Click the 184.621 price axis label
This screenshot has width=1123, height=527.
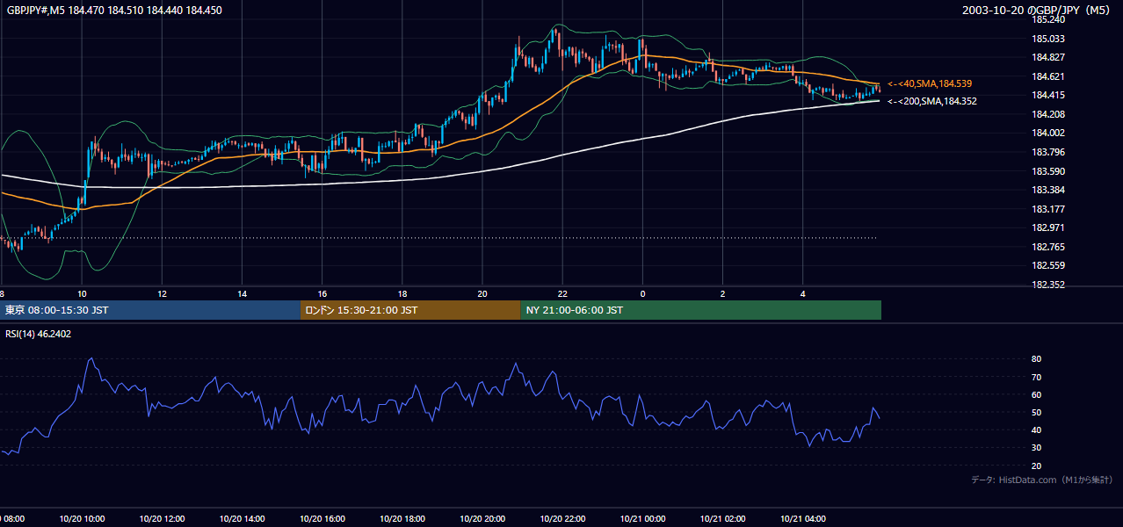tap(1048, 76)
